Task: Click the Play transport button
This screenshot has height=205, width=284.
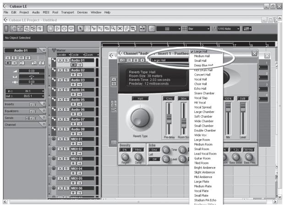Action: 57,28
